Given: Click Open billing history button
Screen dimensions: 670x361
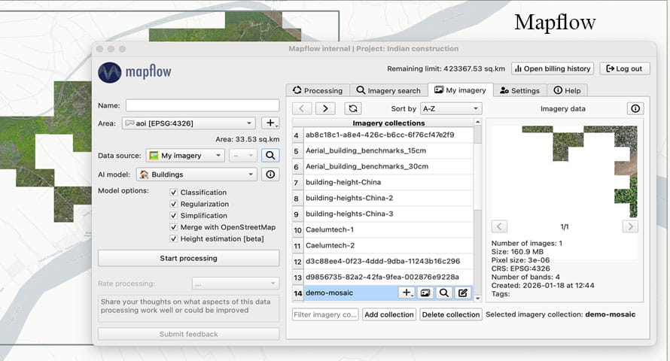Looking at the screenshot, I should 553,68.
